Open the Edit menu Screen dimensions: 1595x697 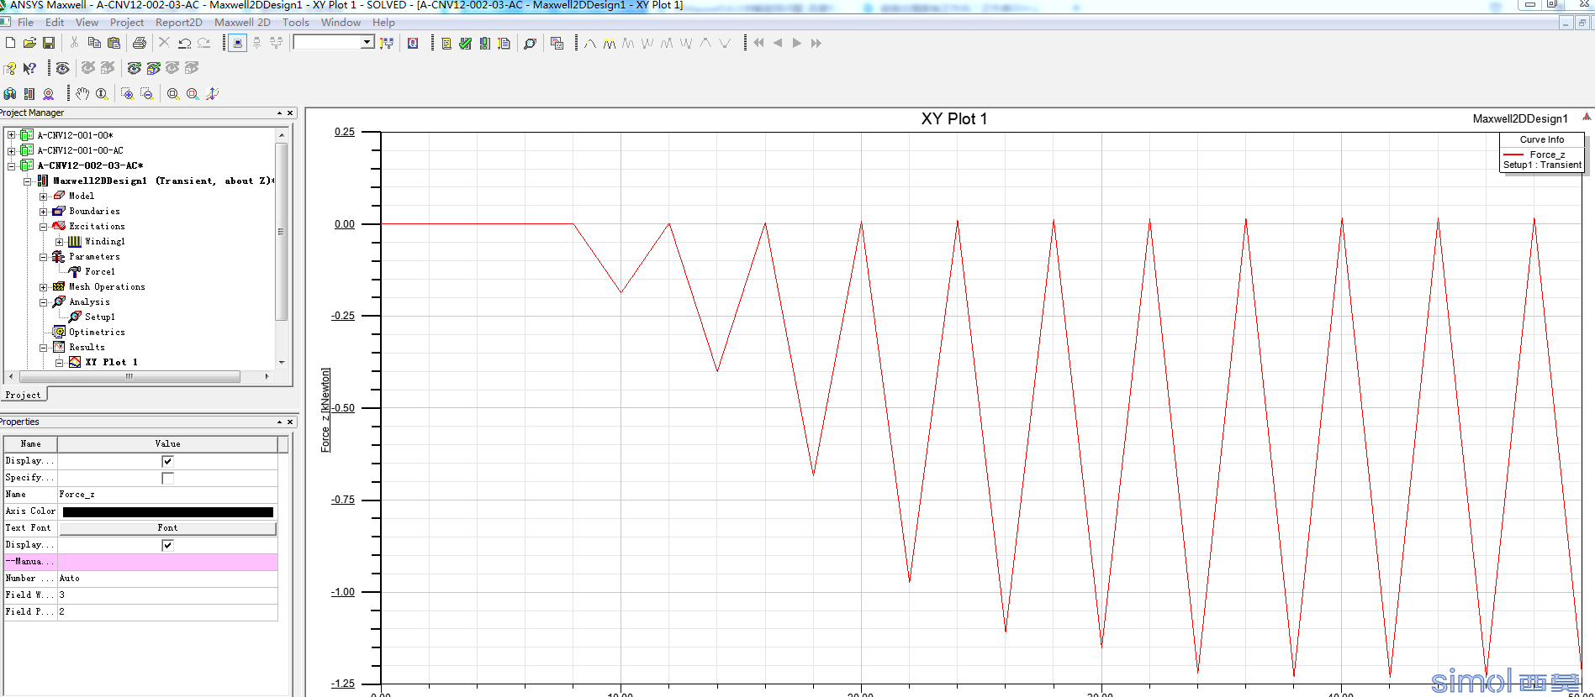(55, 23)
